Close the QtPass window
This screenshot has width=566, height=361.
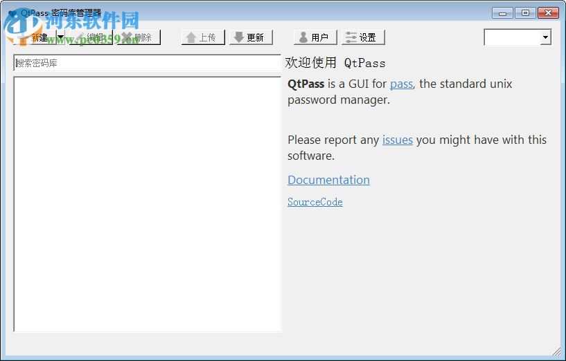(548, 13)
